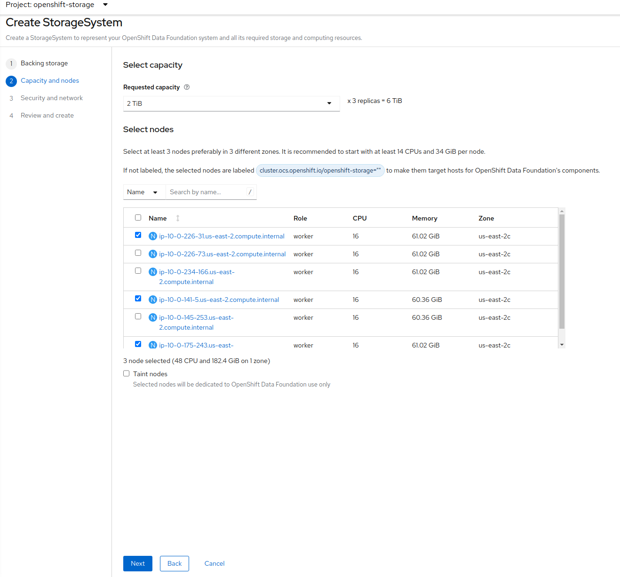Check node ip-10-0-226-73 checkbox
The image size is (620, 577).
pyautogui.click(x=138, y=253)
